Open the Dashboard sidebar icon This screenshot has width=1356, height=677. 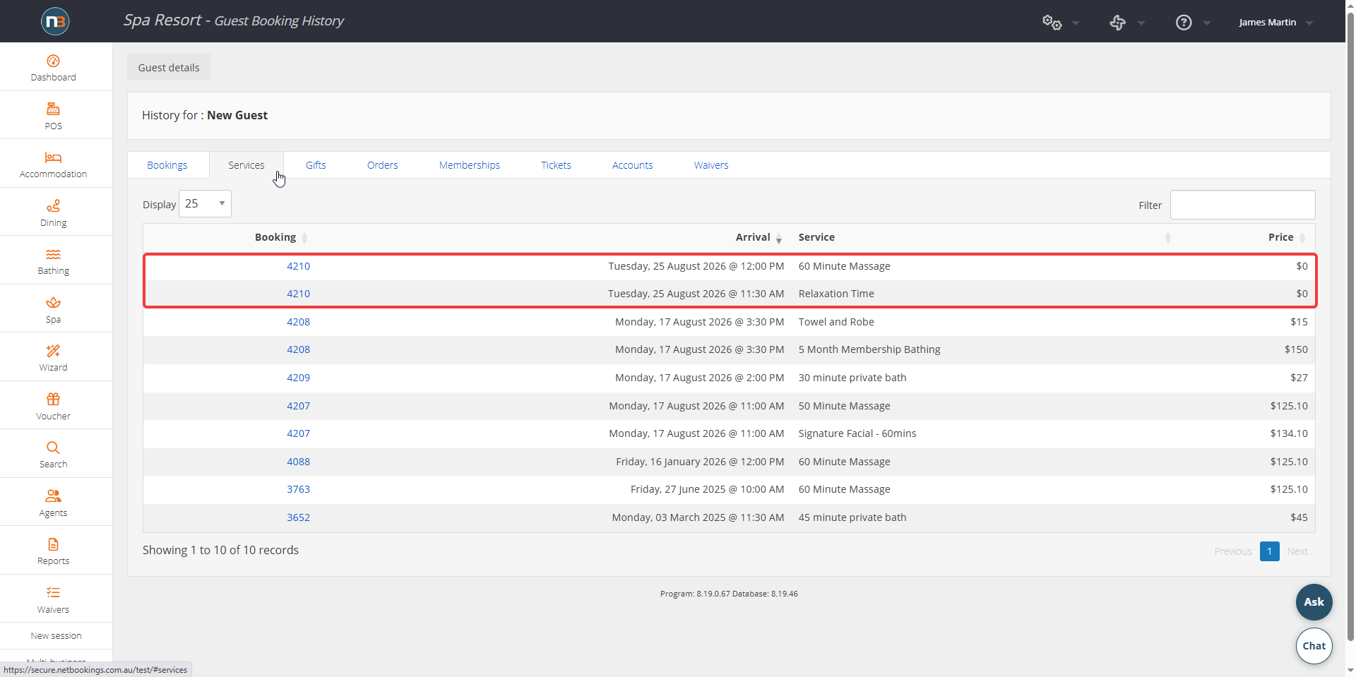click(x=53, y=61)
